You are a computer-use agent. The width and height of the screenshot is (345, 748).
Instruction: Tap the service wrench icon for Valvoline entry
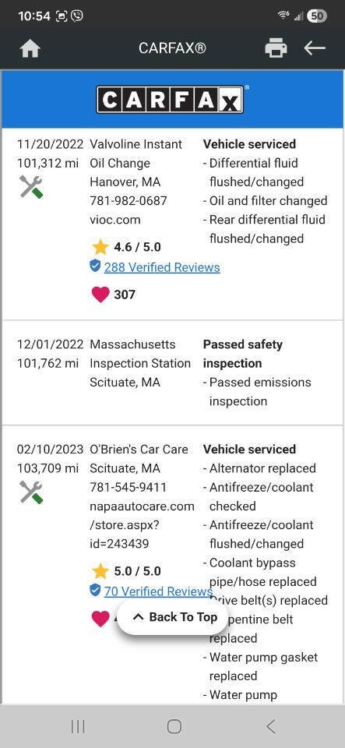31,186
